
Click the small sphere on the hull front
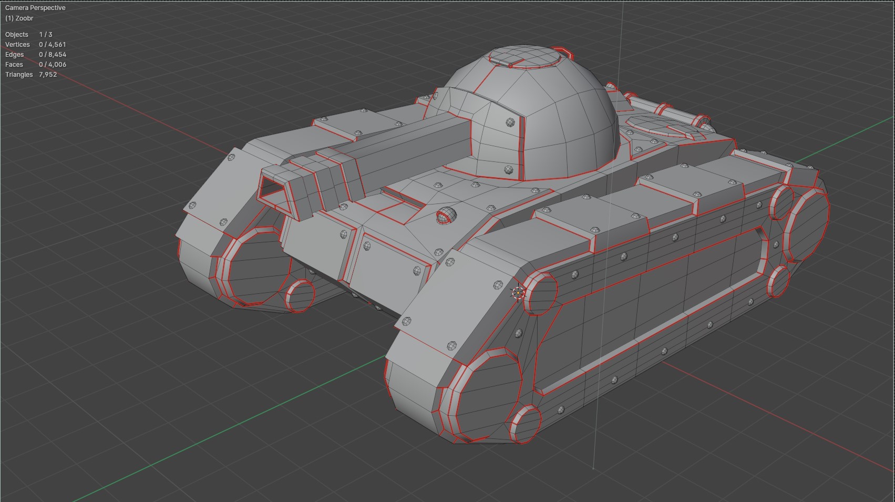click(x=446, y=214)
